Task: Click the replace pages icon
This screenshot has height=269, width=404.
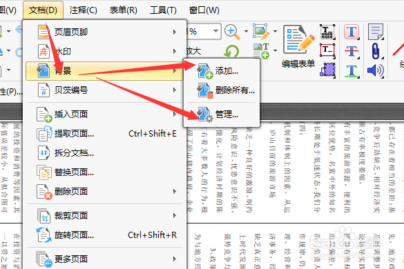Action: click(x=44, y=172)
